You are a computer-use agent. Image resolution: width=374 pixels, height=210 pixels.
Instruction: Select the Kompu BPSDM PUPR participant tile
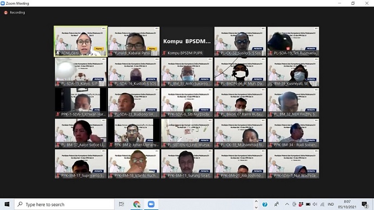187,41
